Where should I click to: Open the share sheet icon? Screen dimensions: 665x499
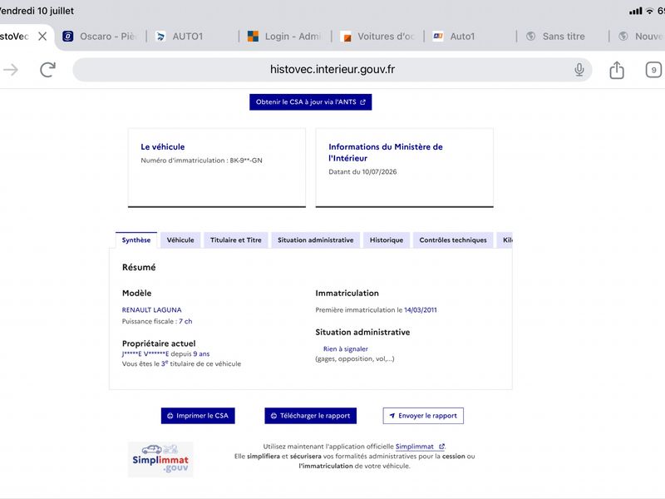(617, 70)
